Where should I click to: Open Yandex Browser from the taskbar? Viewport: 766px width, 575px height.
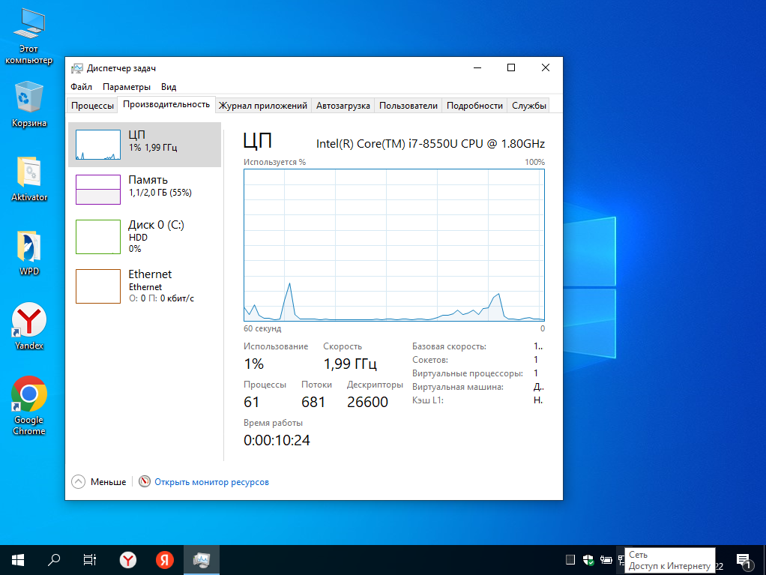coord(129,559)
